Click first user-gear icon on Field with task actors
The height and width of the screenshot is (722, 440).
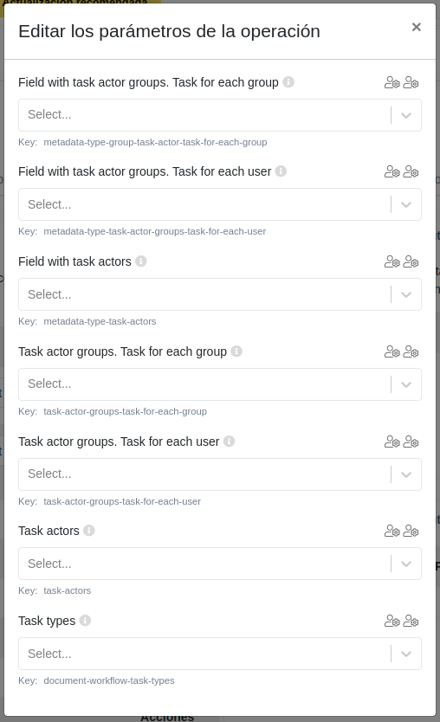click(x=392, y=262)
